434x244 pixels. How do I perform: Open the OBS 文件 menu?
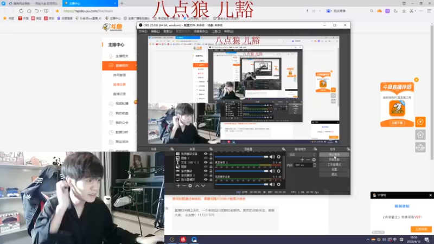pyautogui.click(x=143, y=31)
